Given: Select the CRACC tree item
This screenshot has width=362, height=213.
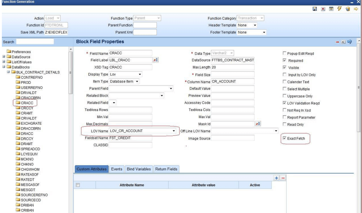Looking at the screenshot, I should [x=27, y=103].
